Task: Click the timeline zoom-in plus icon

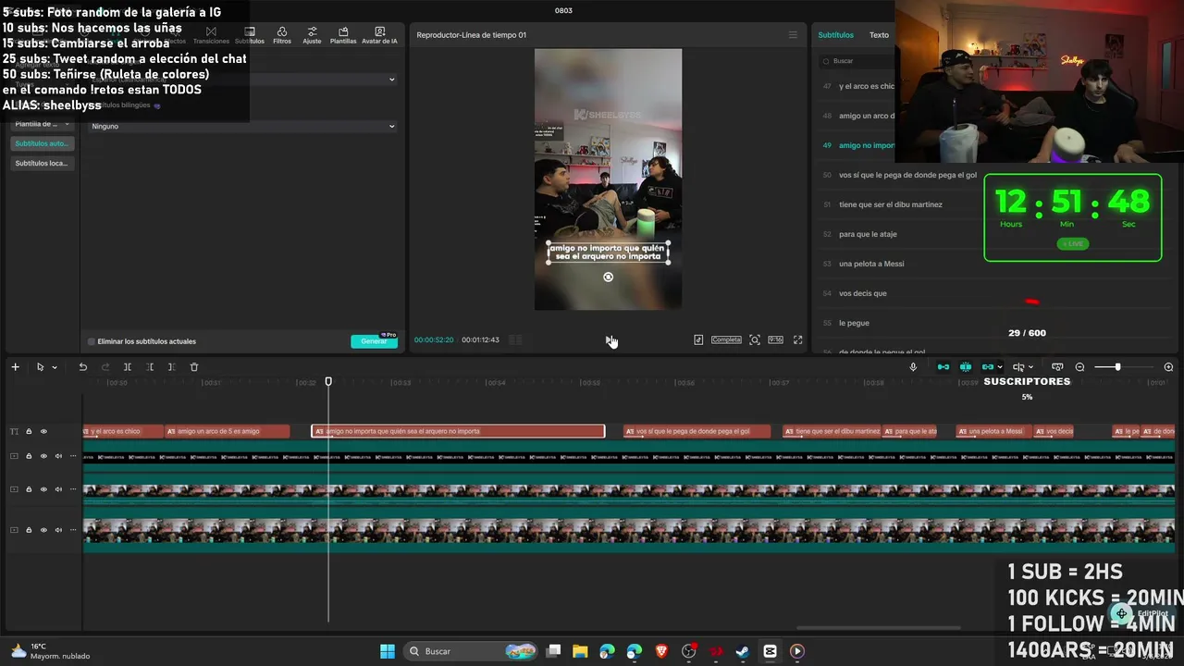Action: point(1168,367)
